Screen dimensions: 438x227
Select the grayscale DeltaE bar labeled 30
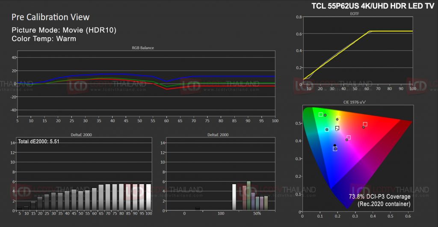(x=53, y=202)
